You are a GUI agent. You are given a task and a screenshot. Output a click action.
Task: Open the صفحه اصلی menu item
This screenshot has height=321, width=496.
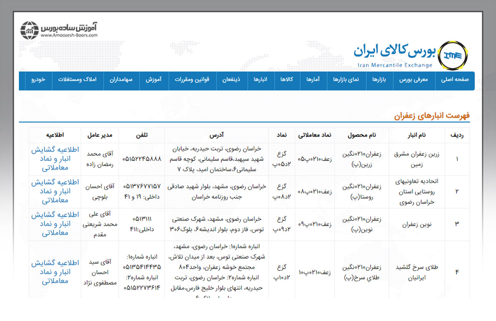pos(455,80)
